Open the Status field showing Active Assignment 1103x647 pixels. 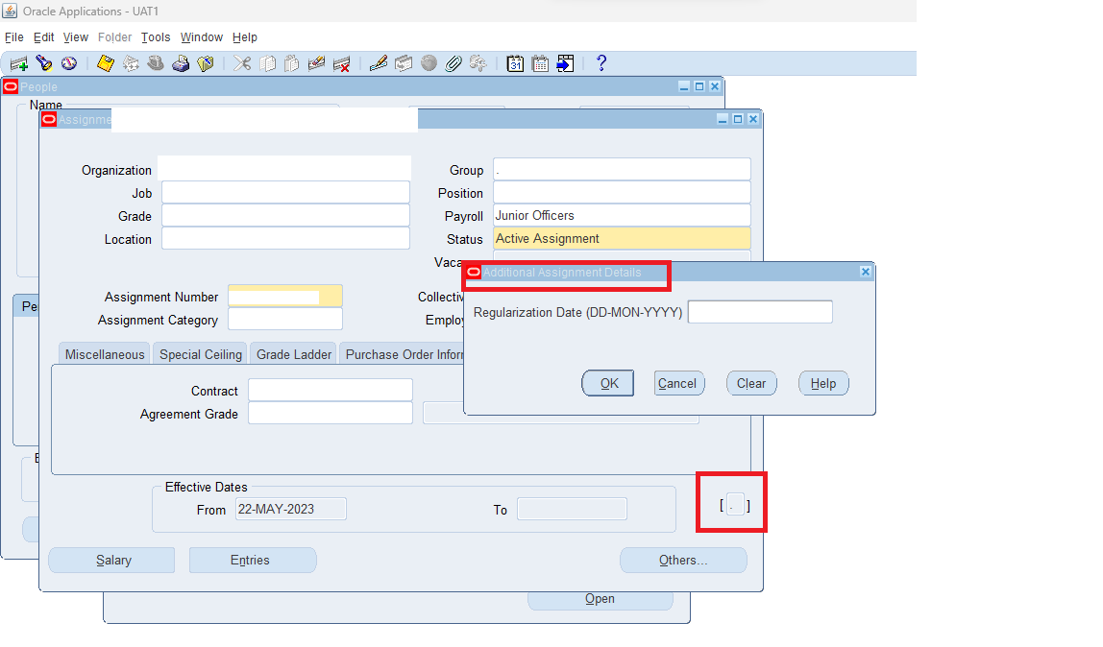(x=621, y=238)
